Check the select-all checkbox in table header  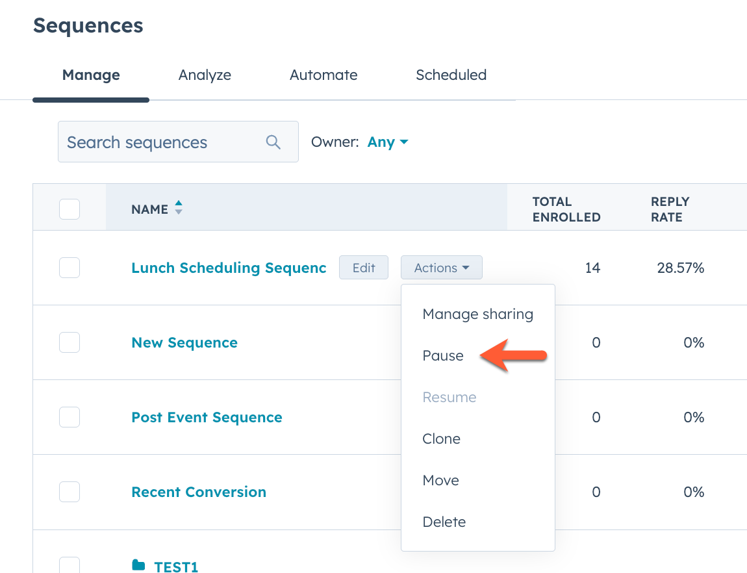[69, 209]
